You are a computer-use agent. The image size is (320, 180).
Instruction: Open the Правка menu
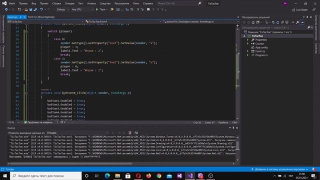23,3
